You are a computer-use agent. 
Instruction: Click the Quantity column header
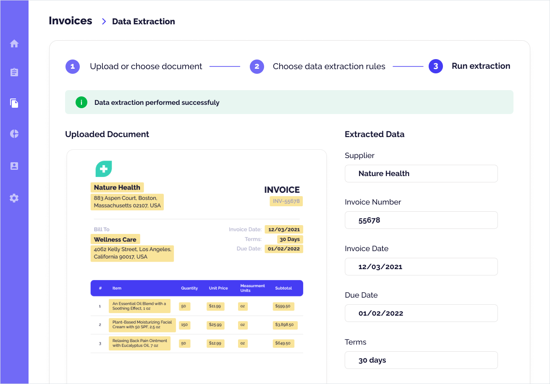[x=189, y=288]
